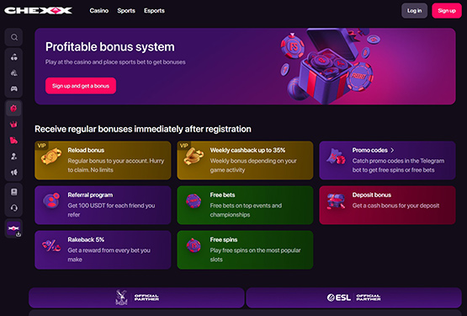Open the Referral program title

[90, 195]
